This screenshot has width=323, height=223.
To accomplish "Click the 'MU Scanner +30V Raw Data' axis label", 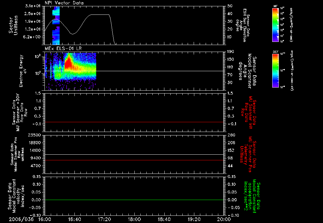I will point(20,112).
